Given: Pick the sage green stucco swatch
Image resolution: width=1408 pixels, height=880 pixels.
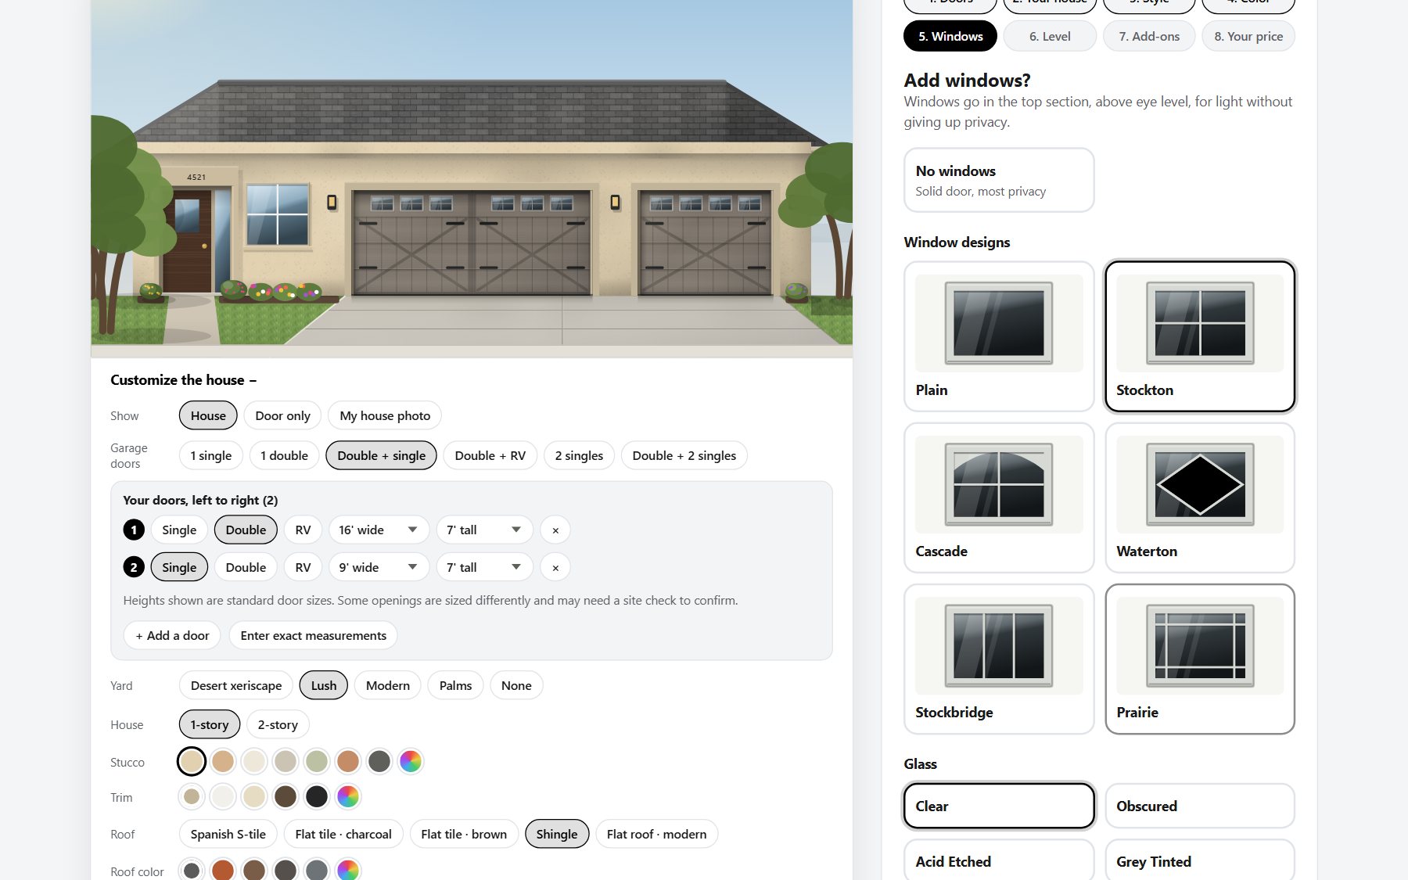Looking at the screenshot, I should pyautogui.click(x=317, y=761).
